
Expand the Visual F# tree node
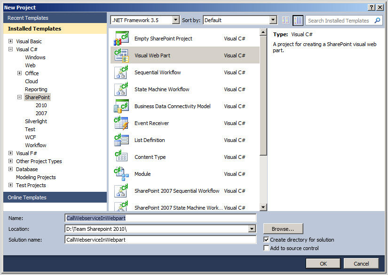(x=10, y=153)
